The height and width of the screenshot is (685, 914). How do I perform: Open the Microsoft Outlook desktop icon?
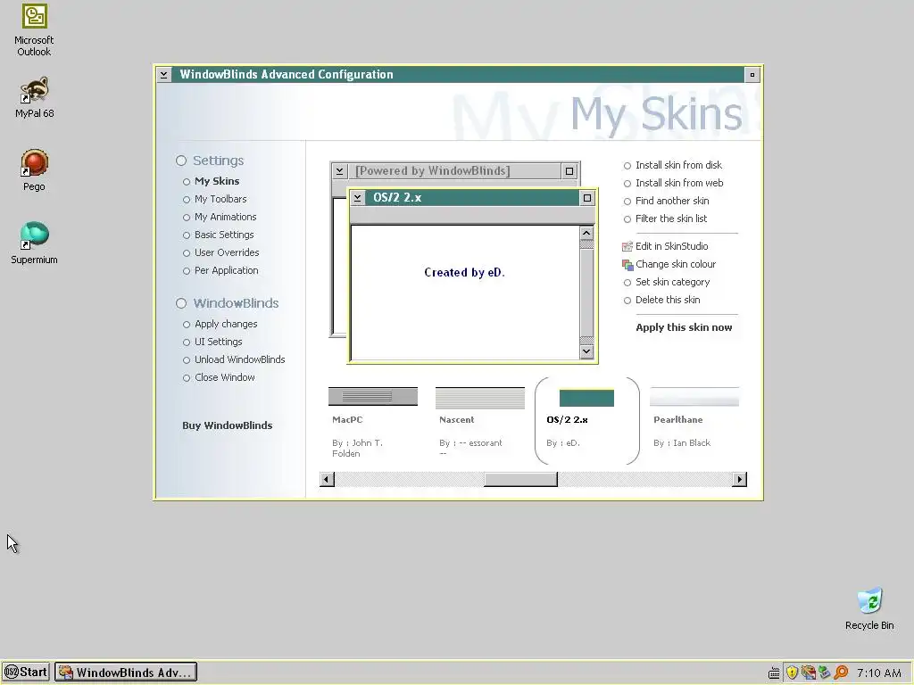(x=34, y=29)
